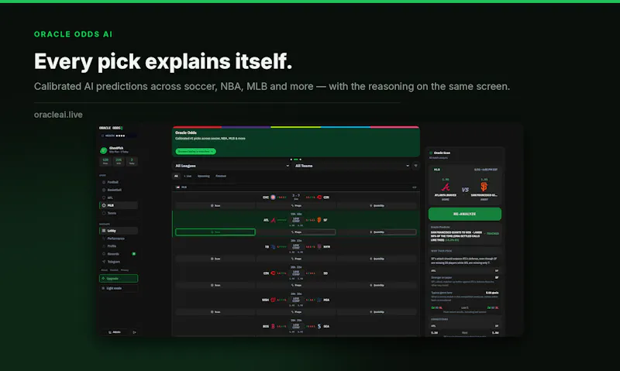Switch to the Live matches tab
Image resolution: width=620 pixels, height=371 pixels.
click(x=188, y=177)
